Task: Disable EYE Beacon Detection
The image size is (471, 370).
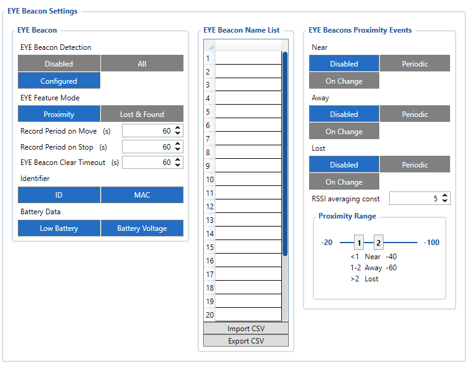Action: point(58,64)
